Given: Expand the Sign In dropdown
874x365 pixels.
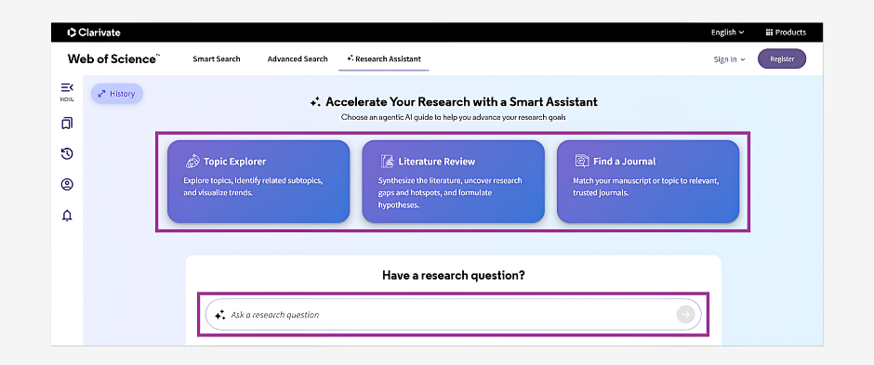Looking at the screenshot, I should pyautogui.click(x=729, y=59).
